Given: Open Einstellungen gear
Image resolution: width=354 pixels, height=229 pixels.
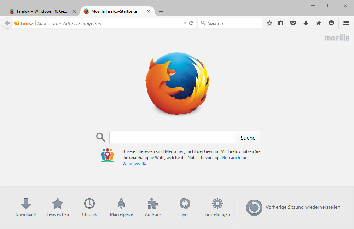Looking at the screenshot, I should [217, 207].
